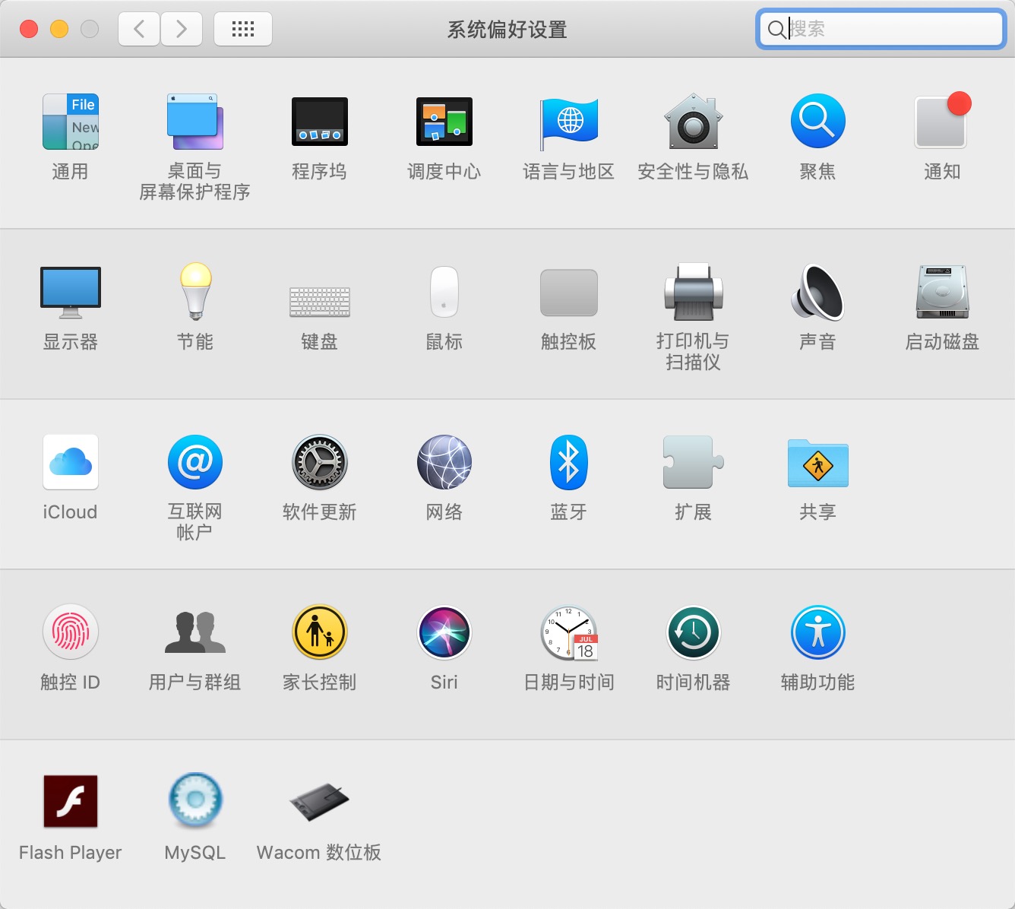Click the back navigation arrow
This screenshot has width=1015, height=909.
(x=139, y=30)
